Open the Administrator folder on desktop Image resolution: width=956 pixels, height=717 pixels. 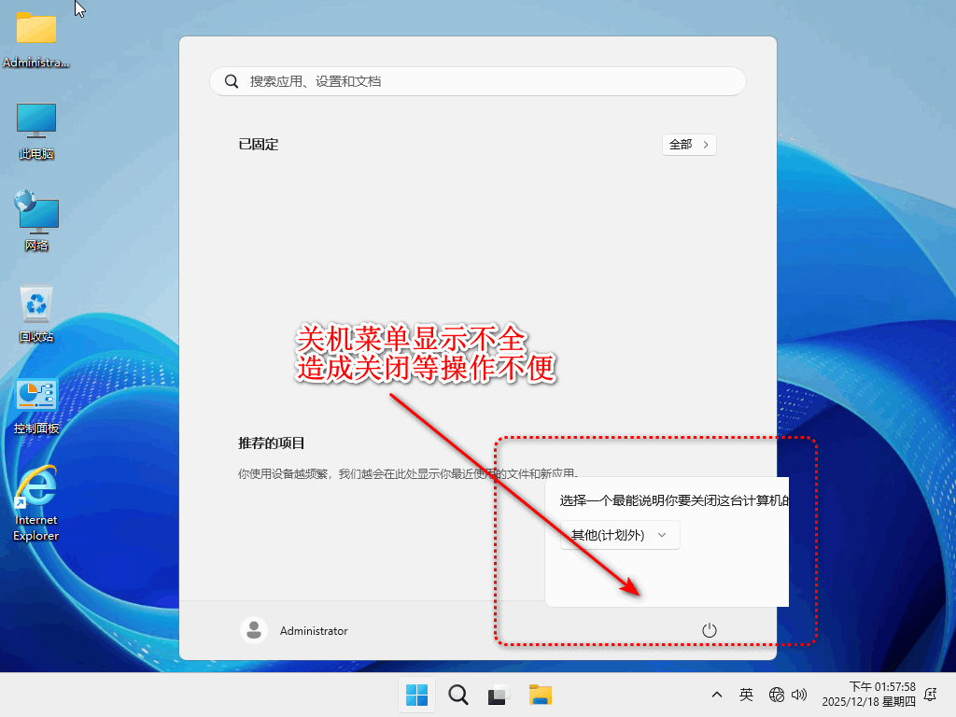coord(36,29)
